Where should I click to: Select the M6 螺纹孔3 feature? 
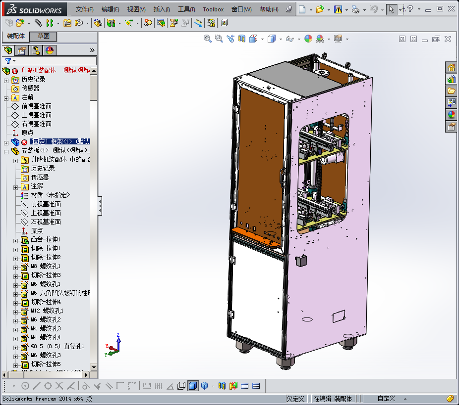(46, 356)
